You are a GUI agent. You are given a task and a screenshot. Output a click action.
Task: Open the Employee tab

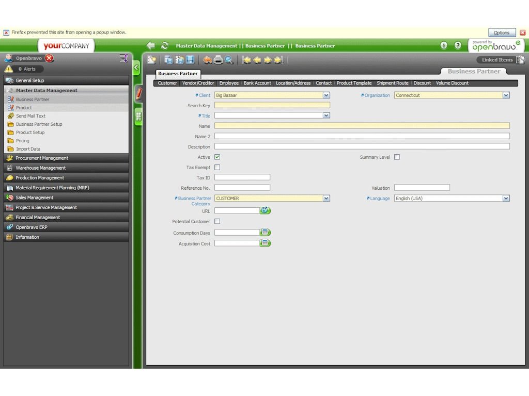click(229, 83)
